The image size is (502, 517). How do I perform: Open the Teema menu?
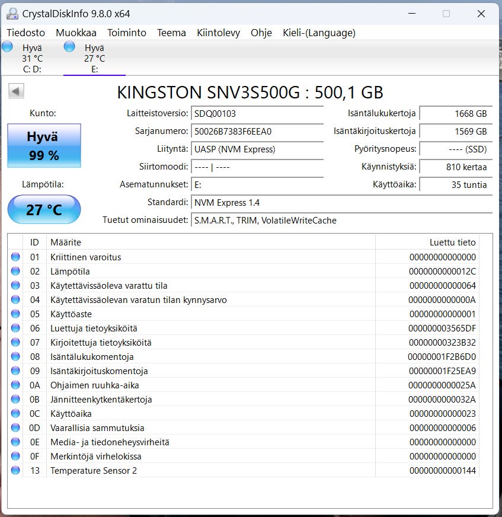(171, 33)
